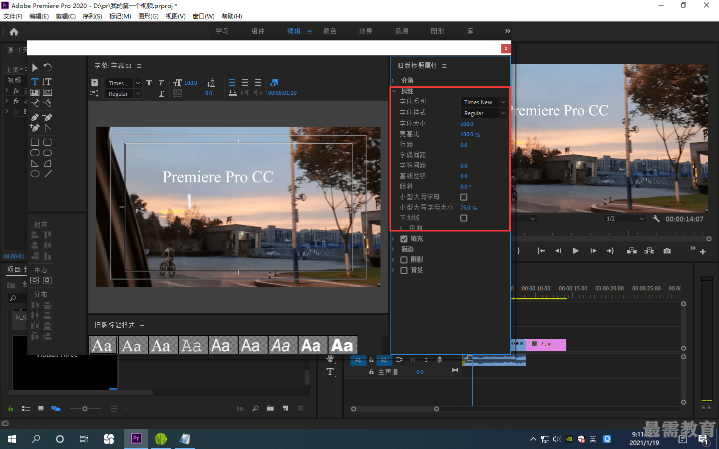The height and width of the screenshot is (449, 719).
Task: Toggle Bold text style
Action: tap(149, 83)
